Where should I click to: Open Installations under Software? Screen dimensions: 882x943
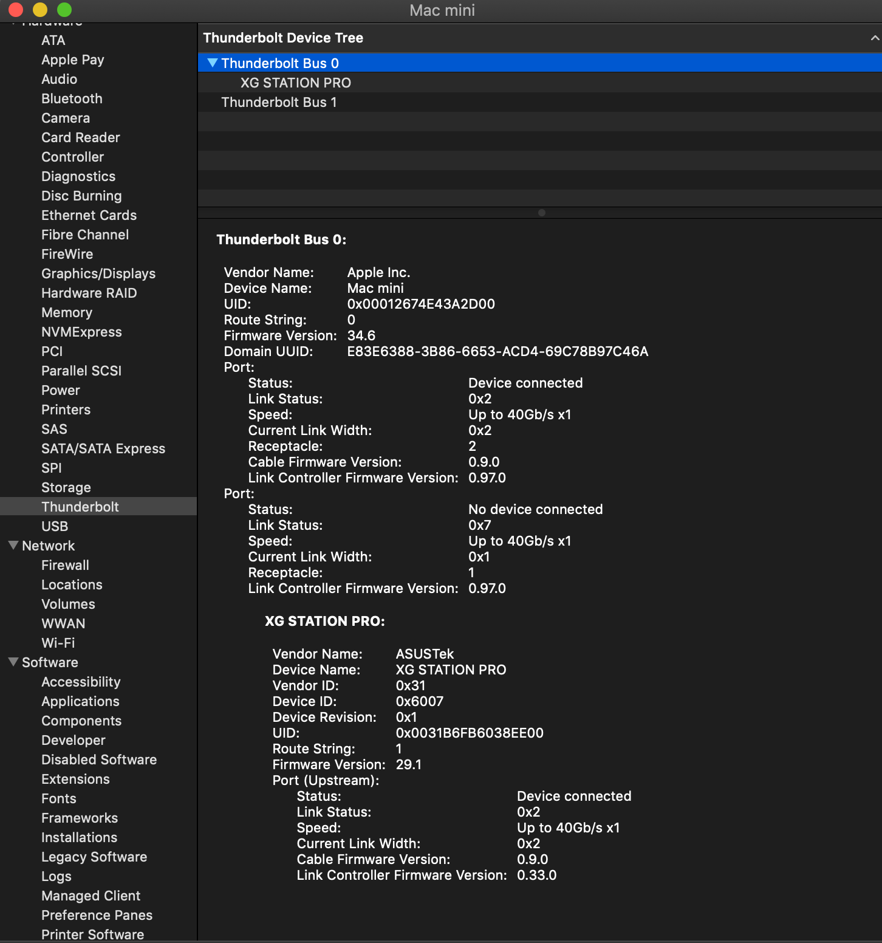[x=79, y=837]
